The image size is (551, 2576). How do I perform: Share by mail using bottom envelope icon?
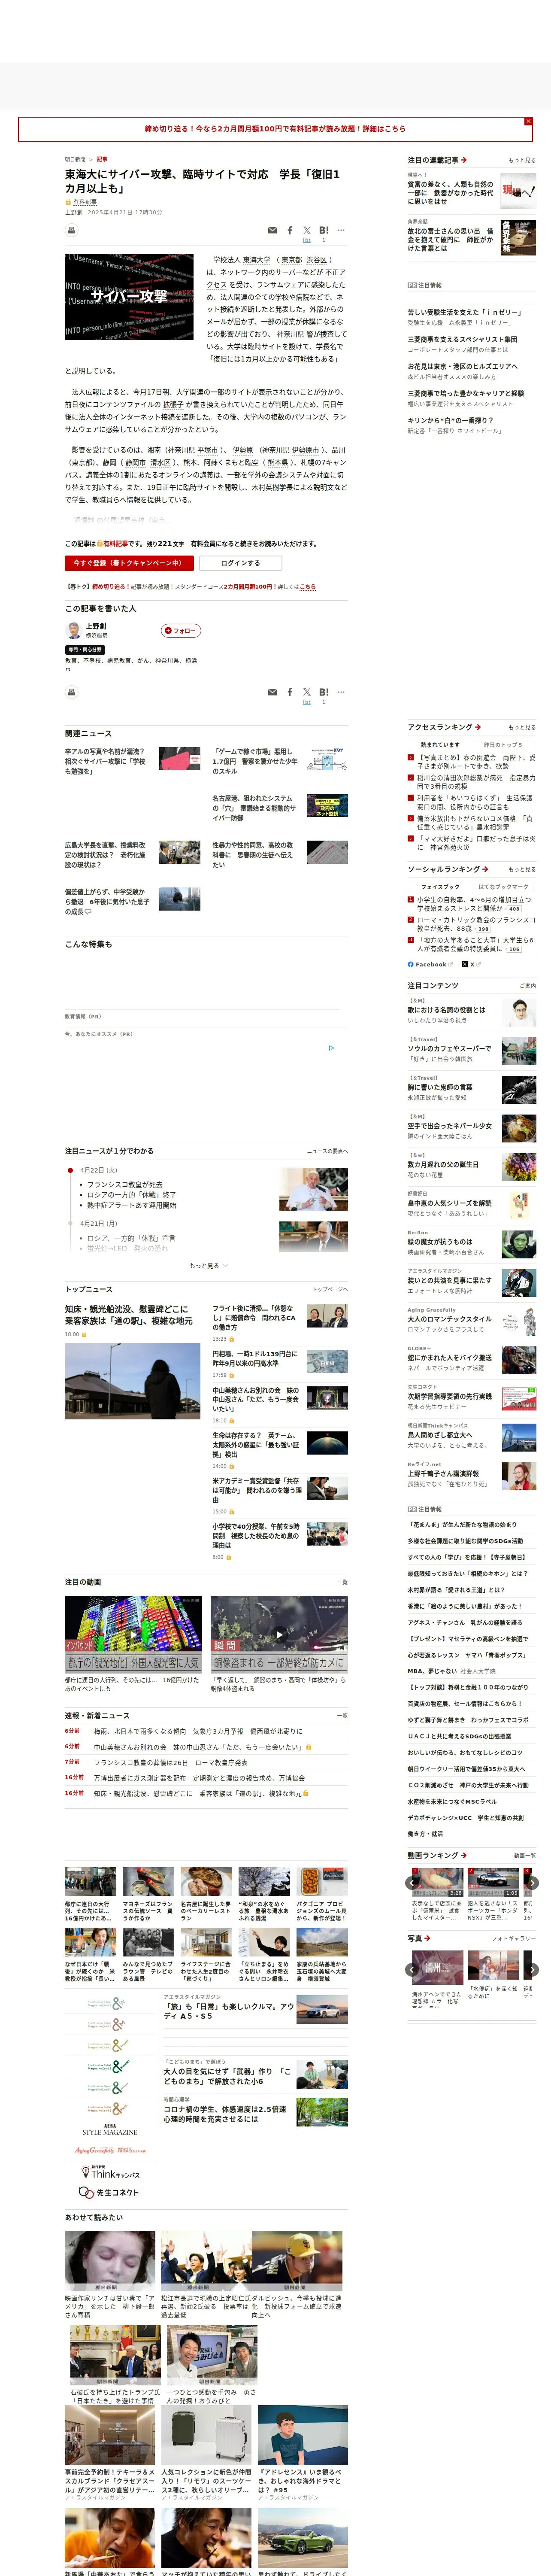tap(272, 692)
